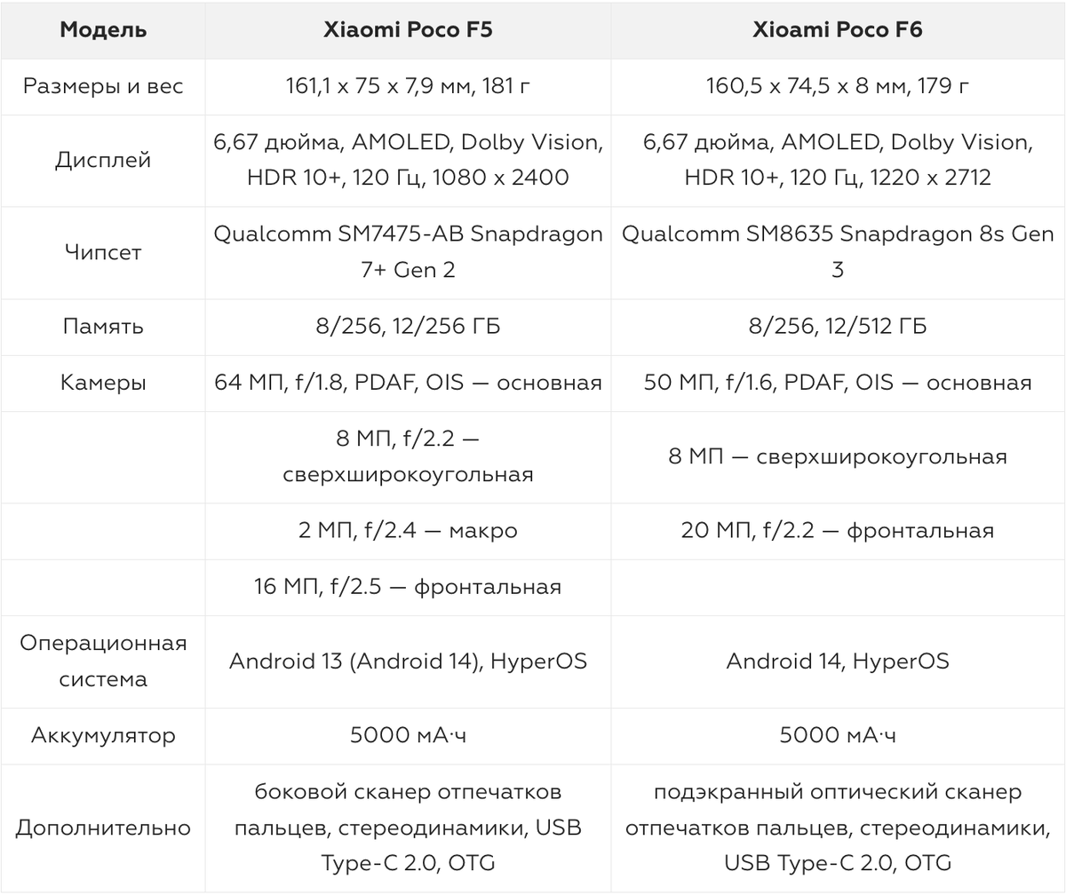Select the Дополнительно row label
The width and height of the screenshot is (1066, 895).
pos(103,828)
